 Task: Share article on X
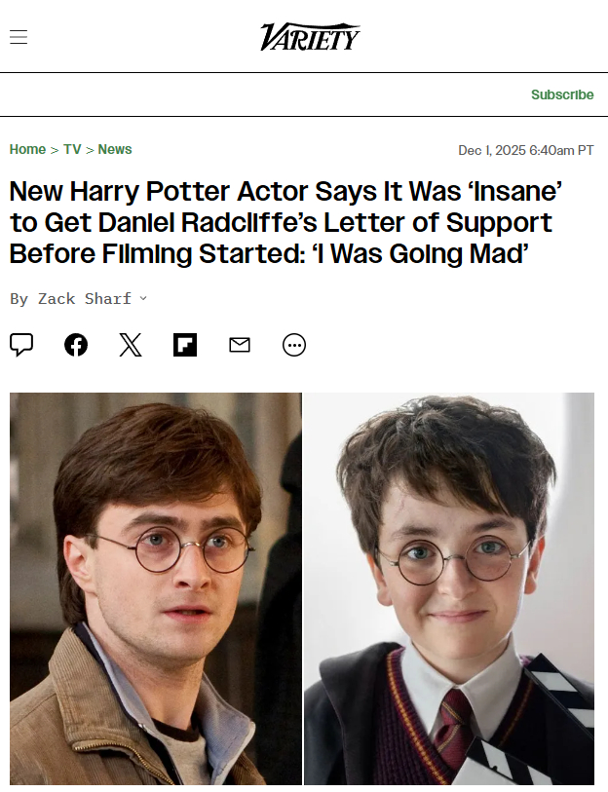[131, 345]
